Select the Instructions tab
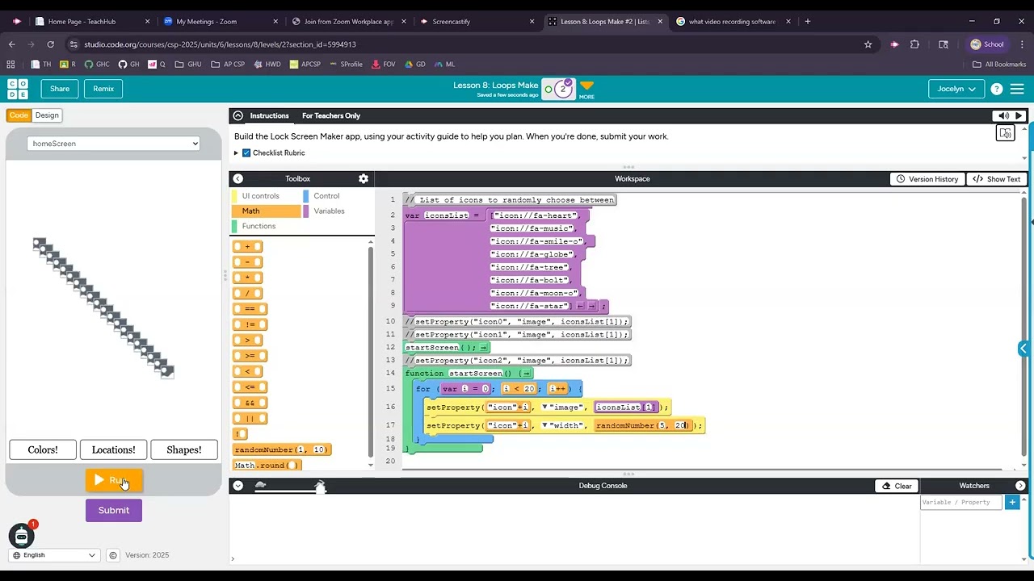This screenshot has height=581, width=1034. pyautogui.click(x=269, y=115)
